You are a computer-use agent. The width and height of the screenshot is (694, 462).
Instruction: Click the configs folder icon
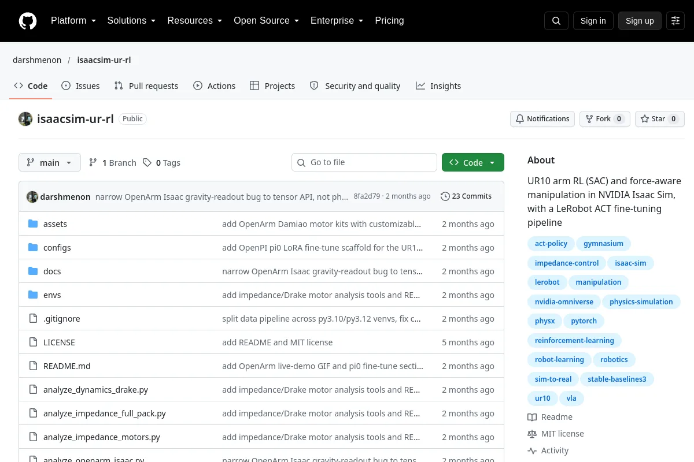click(33, 248)
